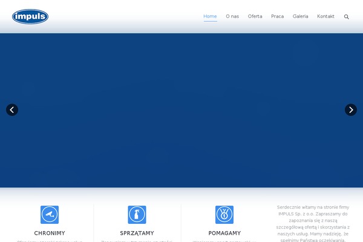Click the SPRZĄTAMY heading

pos(137,233)
